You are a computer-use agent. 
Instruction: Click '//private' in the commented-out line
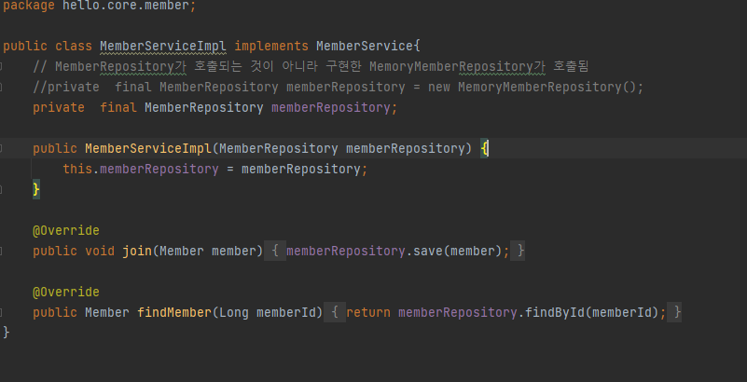[65, 87]
